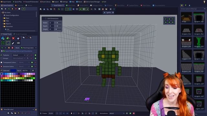Open the Model Properties tab
This screenshot has height=116, width=207.
20,34
